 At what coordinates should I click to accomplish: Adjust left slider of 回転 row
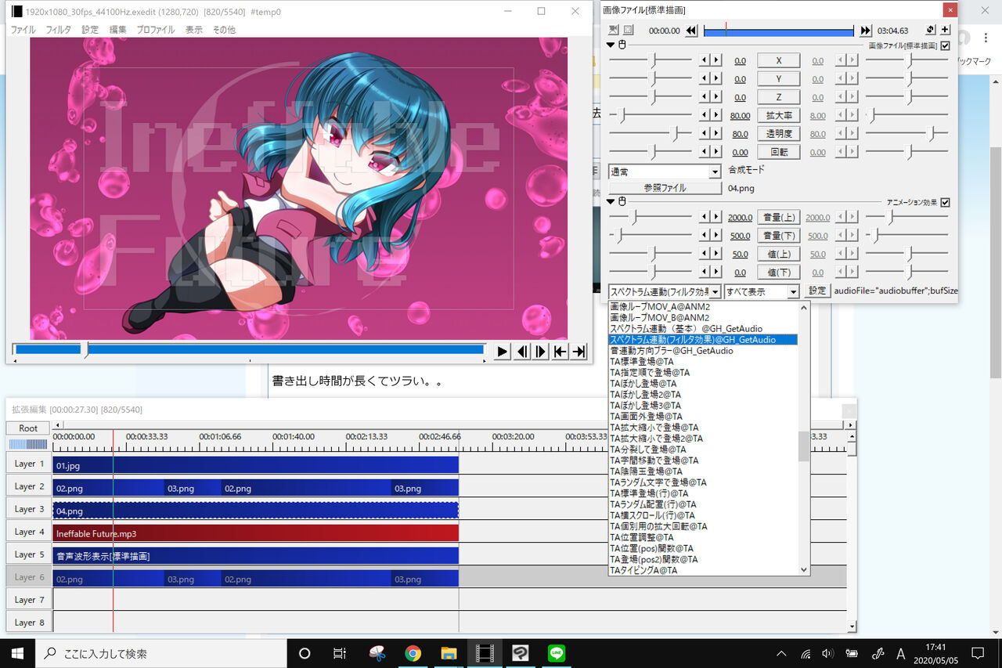coord(651,152)
